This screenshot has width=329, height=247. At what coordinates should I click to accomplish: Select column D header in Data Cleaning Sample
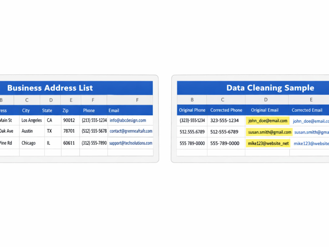point(266,100)
